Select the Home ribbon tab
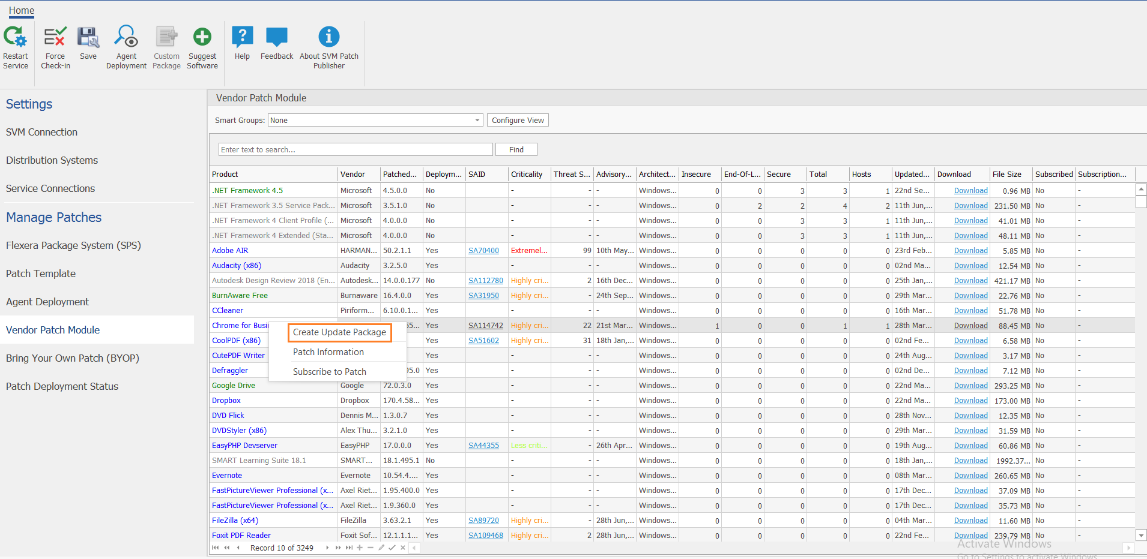Image resolution: width=1147 pixels, height=559 pixels. click(x=22, y=10)
